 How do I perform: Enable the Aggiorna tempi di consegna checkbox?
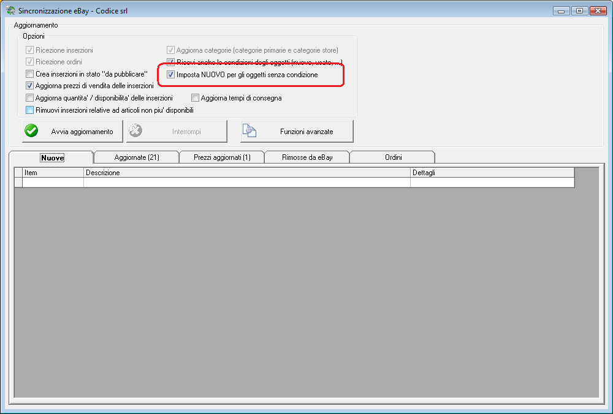point(195,97)
